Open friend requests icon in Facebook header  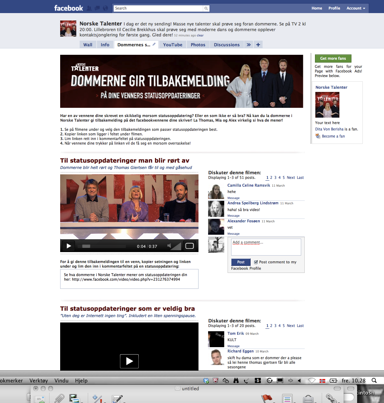tap(89, 8)
